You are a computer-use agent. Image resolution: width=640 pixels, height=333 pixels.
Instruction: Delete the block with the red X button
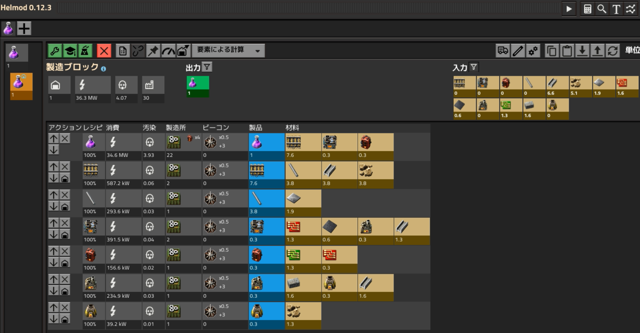point(104,51)
